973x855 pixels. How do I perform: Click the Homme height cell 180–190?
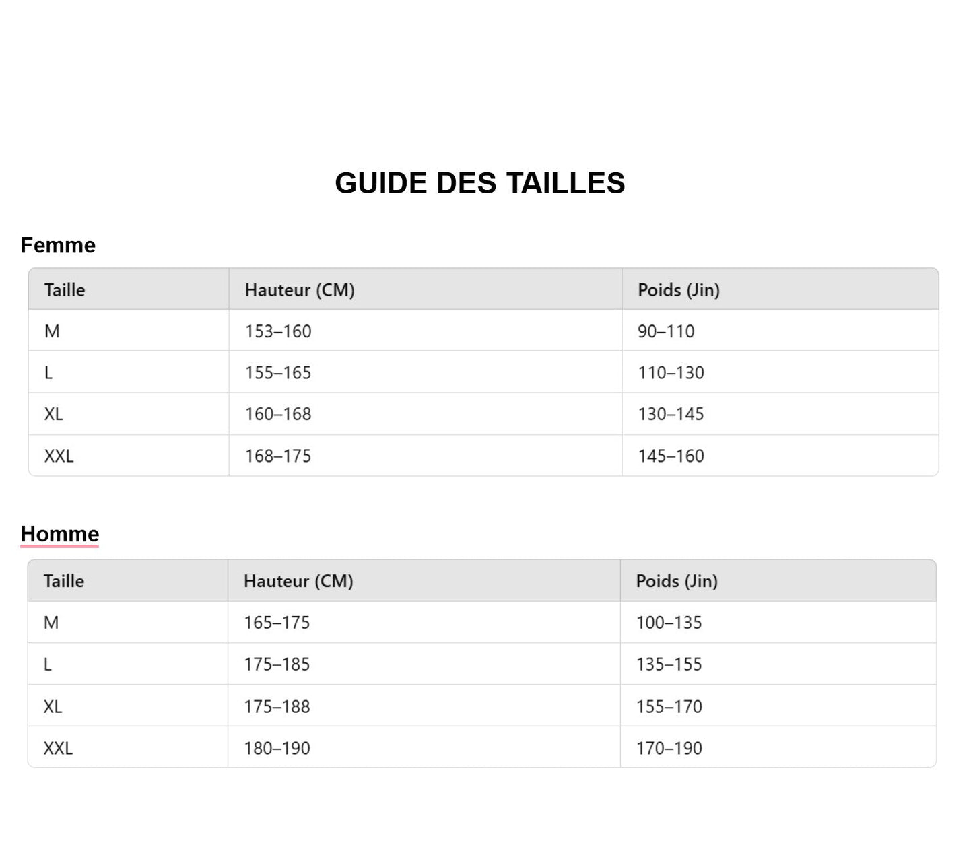coord(277,749)
